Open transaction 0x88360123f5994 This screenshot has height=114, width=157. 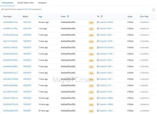[11, 79]
